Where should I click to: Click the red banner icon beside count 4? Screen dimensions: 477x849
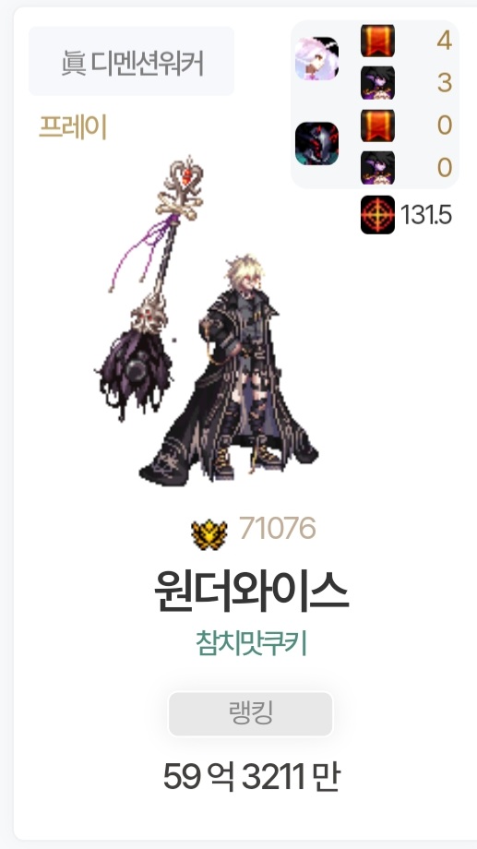click(x=377, y=41)
